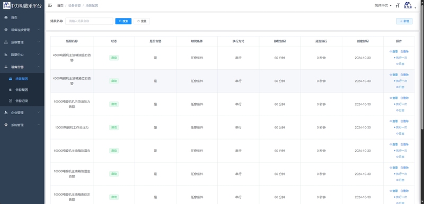Delete the 10000吨锻机机内顶出压力告警 scene
The image size is (424, 204).
404,98
